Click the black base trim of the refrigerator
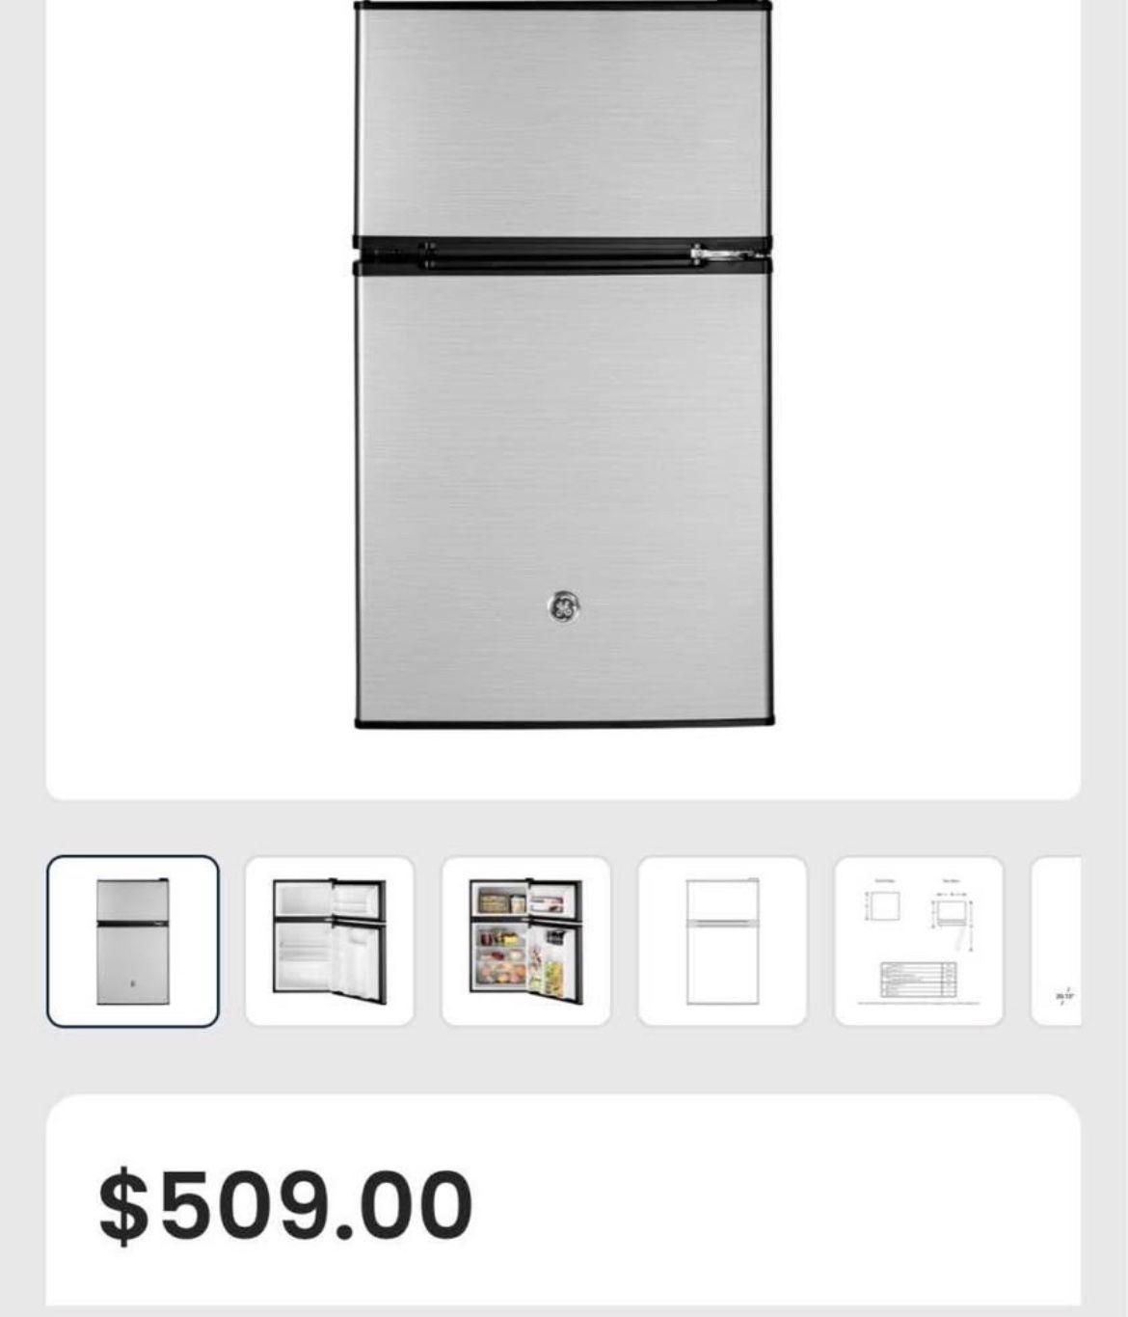Screen dimensions: 1128x1317 [565, 722]
